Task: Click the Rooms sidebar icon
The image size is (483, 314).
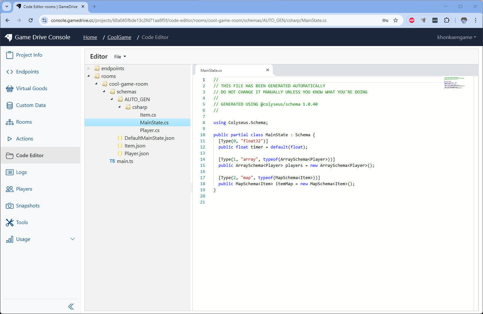Action: pos(10,122)
